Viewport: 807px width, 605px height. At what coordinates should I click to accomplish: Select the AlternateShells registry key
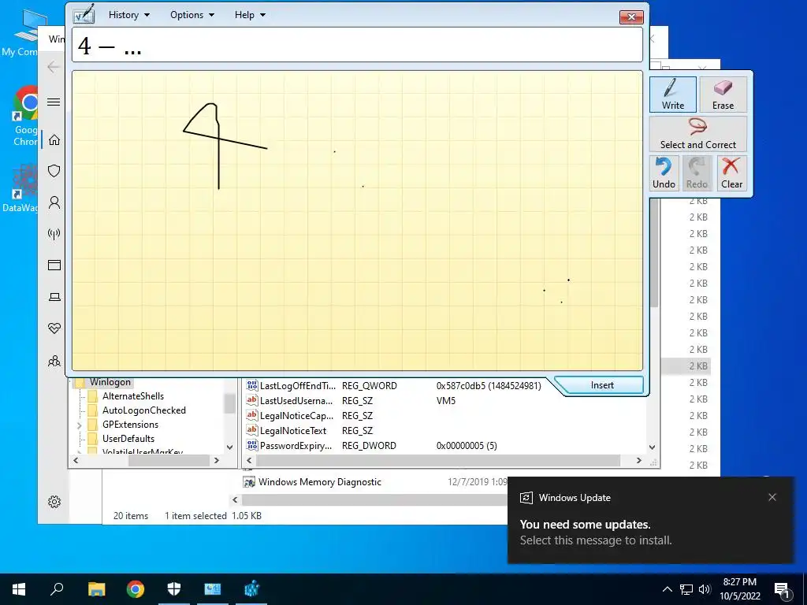[132, 396]
